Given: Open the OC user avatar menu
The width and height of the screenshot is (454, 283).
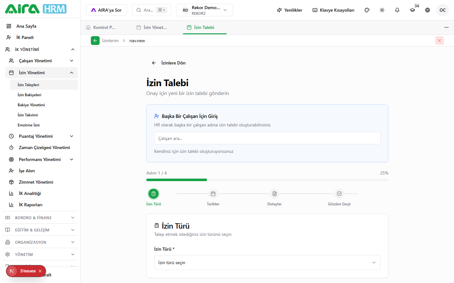Looking at the screenshot, I should click(443, 10).
